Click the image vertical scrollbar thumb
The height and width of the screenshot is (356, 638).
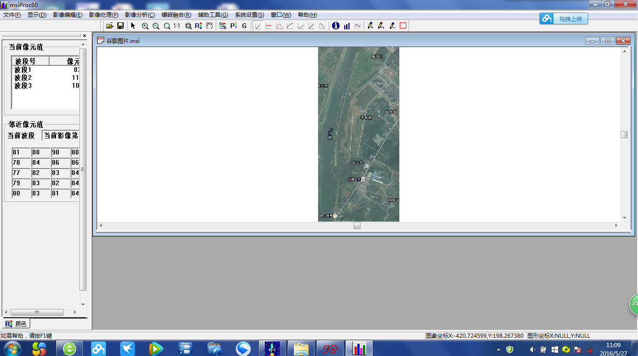point(624,135)
